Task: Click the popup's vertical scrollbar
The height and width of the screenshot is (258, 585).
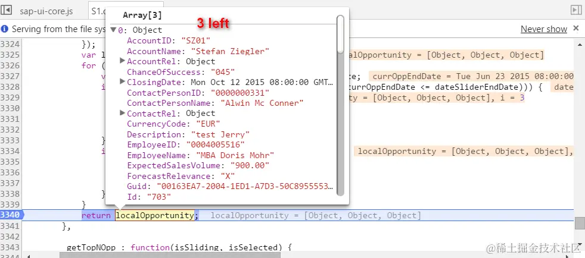Action: (340, 105)
